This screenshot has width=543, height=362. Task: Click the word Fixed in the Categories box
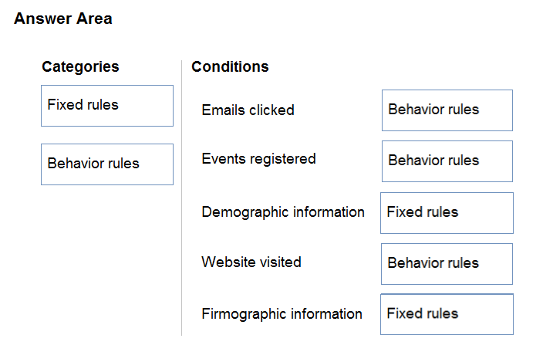pyautogui.click(x=60, y=105)
